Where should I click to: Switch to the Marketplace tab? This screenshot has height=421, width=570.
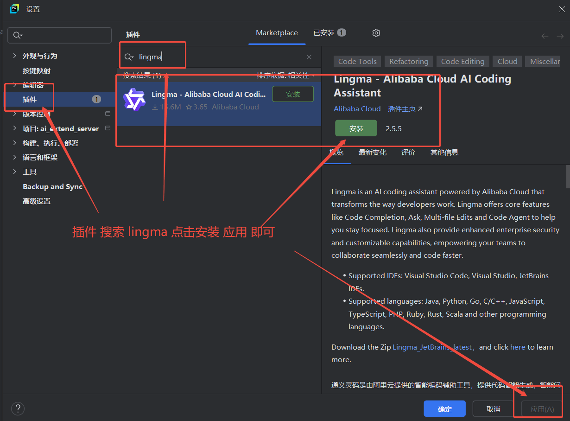[x=277, y=33]
